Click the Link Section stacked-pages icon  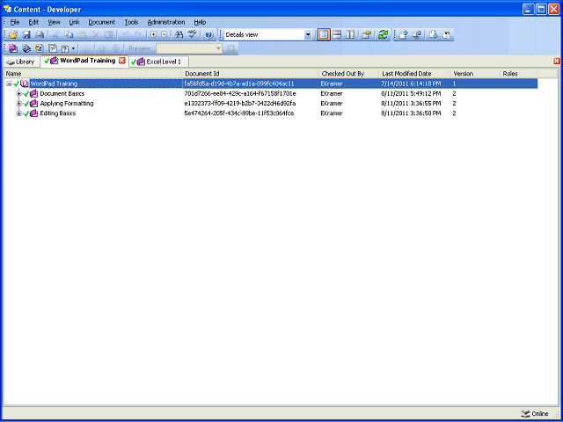[26, 48]
